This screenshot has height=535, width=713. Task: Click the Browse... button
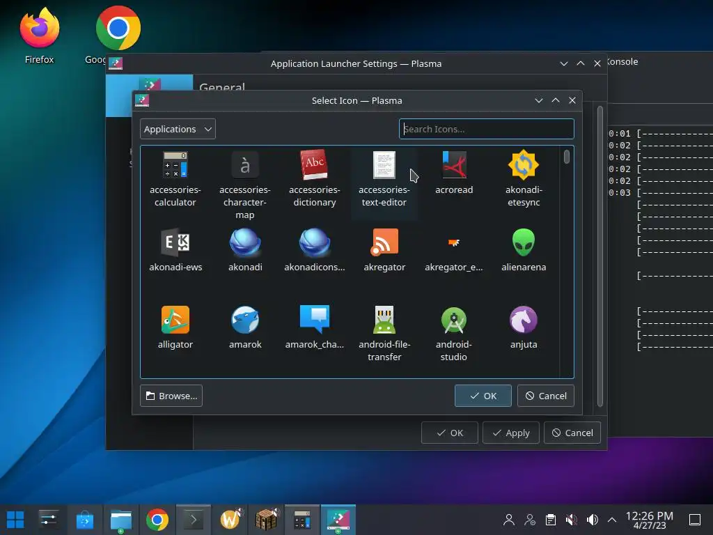tap(171, 396)
